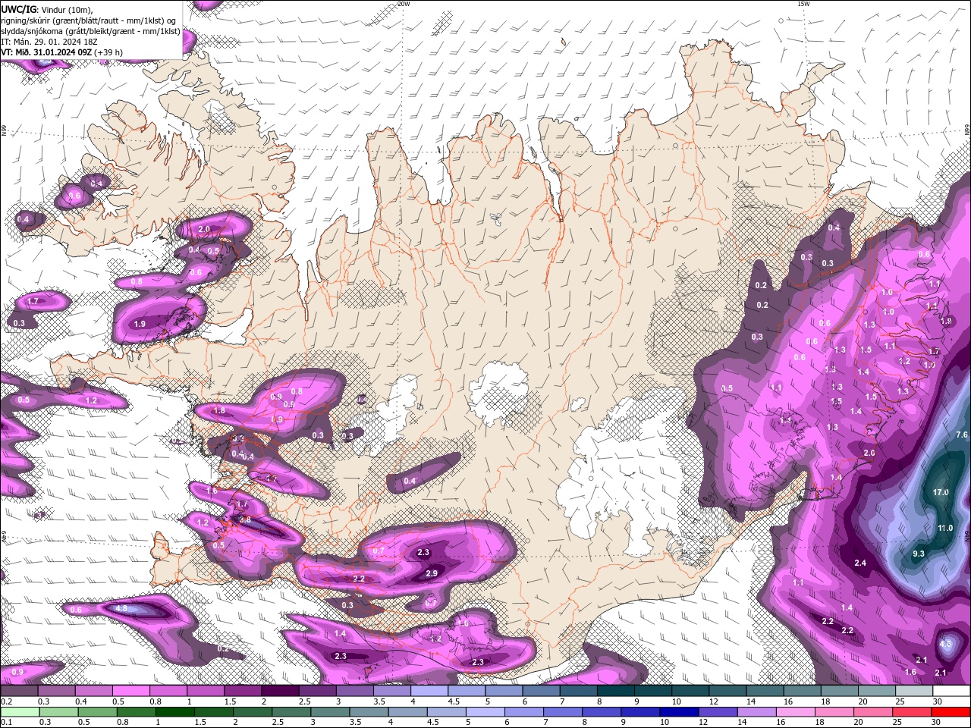Click the '66N' latitude label on right edge
Screen dimensions: 971x728
[x=967, y=130]
